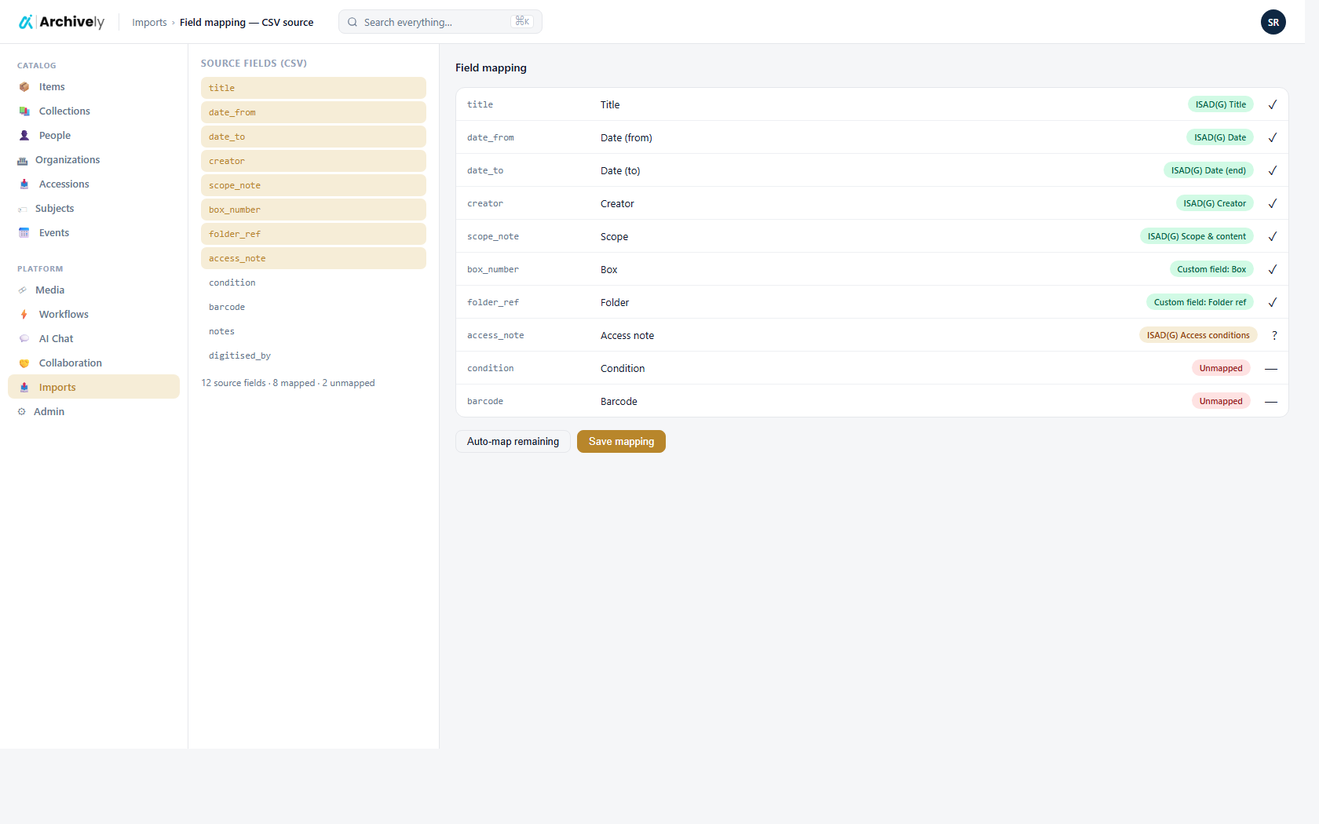This screenshot has width=1319, height=824.
Task: Click the checkmark on the creator row
Action: pyautogui.click(x=1273, y=203)
